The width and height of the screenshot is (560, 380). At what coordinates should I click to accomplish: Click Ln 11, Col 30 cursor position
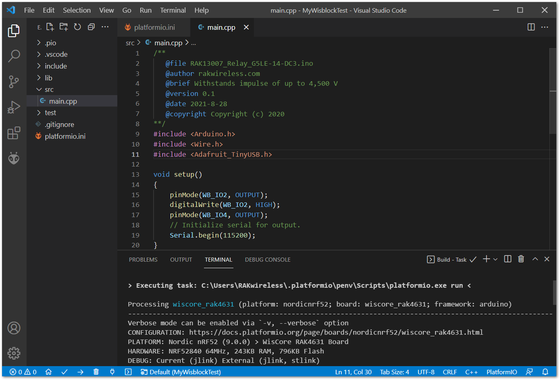click(x=353, y=372)
